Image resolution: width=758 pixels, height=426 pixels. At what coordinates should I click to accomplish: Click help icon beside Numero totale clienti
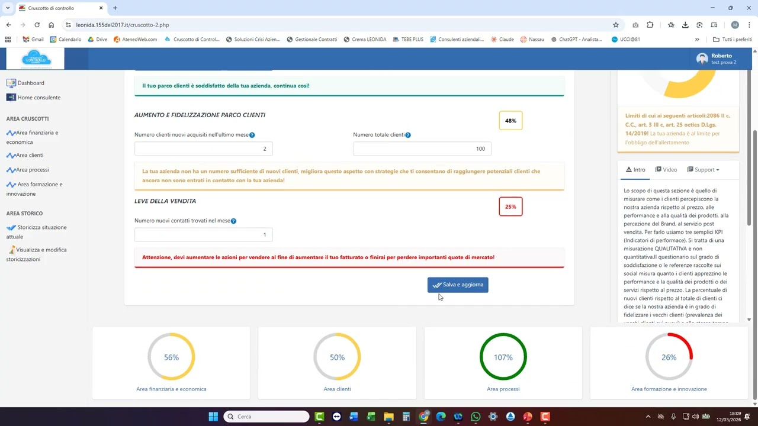[x=408, y=135]
